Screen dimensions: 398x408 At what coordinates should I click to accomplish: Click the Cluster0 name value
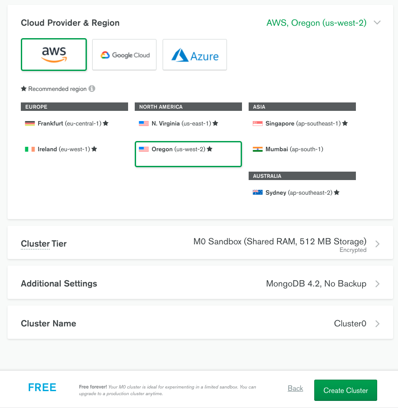[x=350, y=323]
